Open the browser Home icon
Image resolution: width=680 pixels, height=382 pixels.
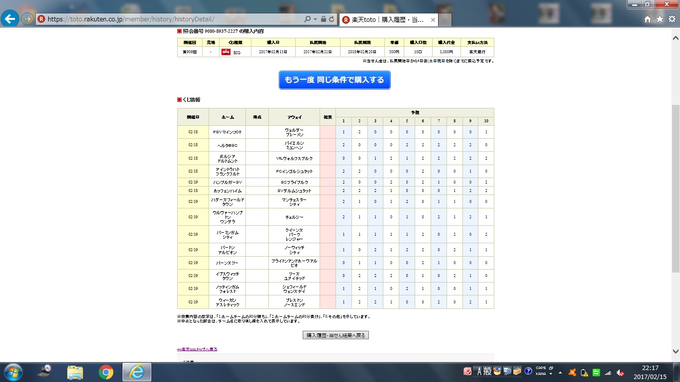[x=648, y=19]
